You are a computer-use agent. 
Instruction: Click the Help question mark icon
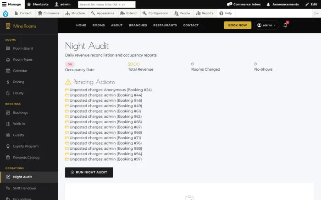pos(221,13)
